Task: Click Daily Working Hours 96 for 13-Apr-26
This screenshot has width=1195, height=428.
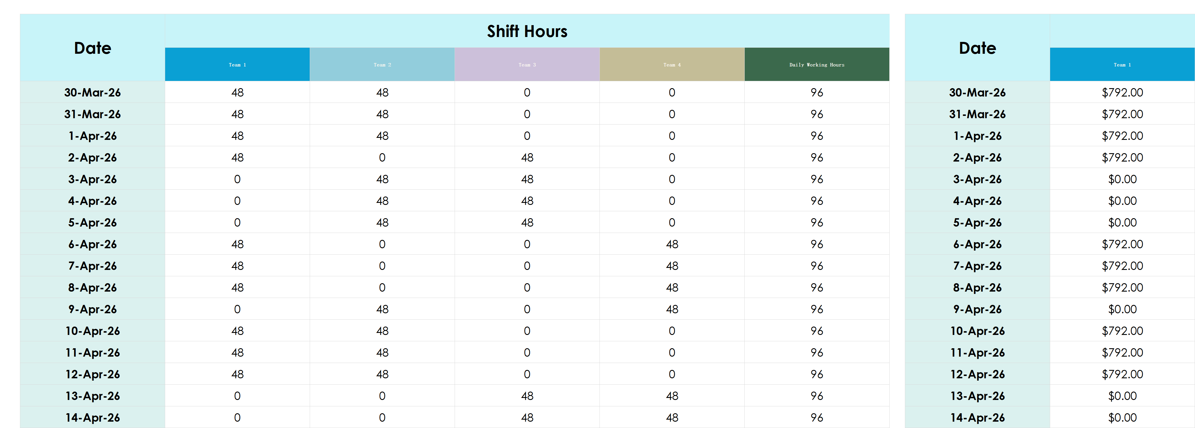Action: coord(817,396)
